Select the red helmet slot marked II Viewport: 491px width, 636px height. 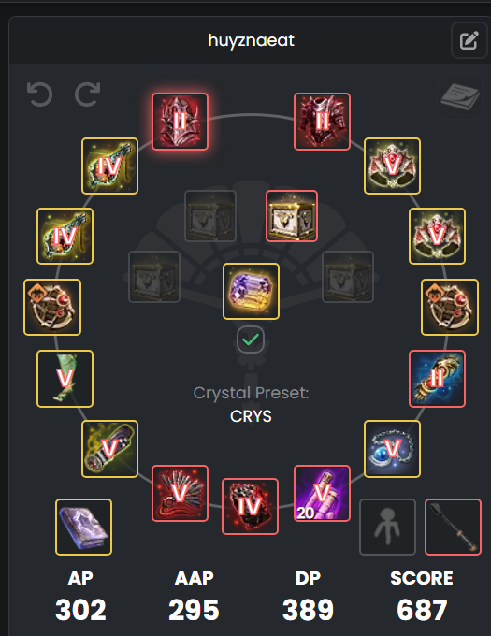point(180,122)
